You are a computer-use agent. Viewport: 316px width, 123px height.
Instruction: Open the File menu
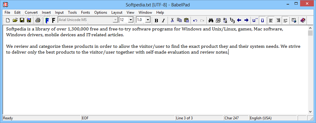click(7, 12)
